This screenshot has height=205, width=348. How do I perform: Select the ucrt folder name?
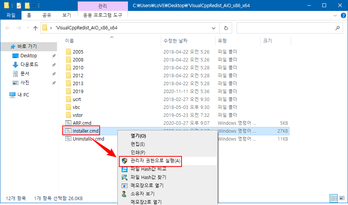[x=77, y=99]
